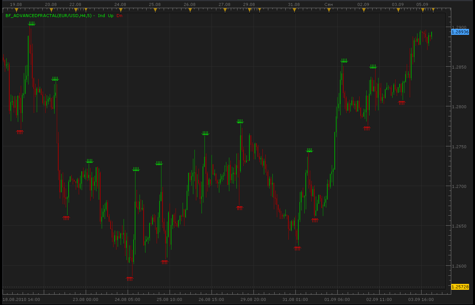
Task: Click the red fractal arrows under the 31.08 low
Action: 297,248
